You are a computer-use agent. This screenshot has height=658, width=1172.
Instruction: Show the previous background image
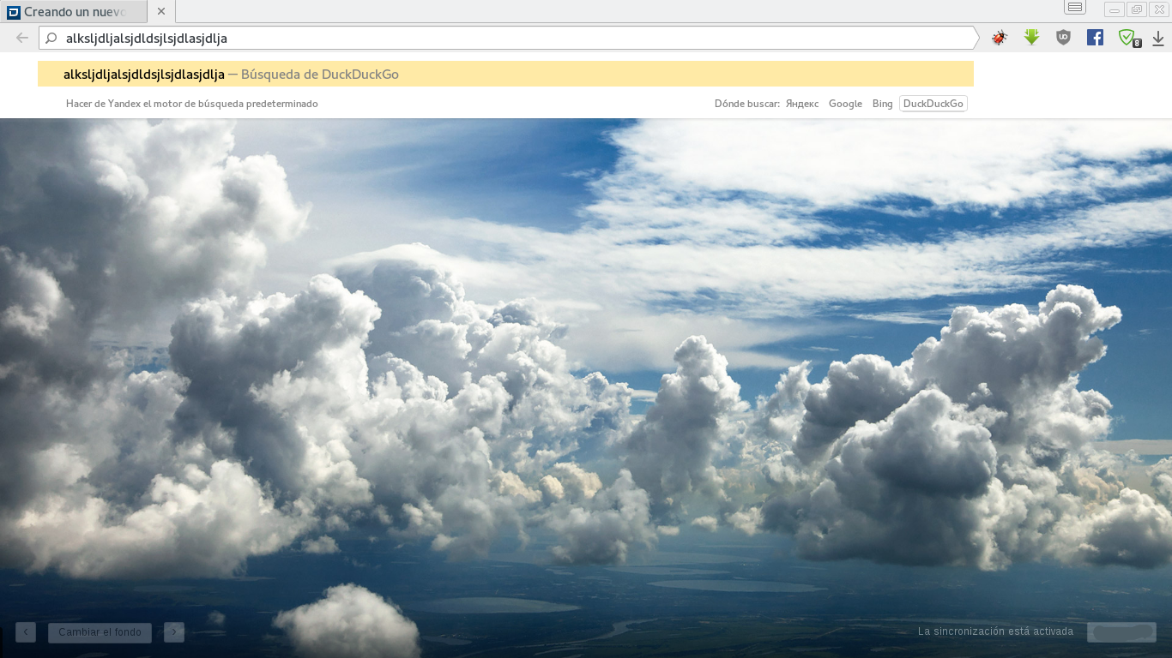[26, 632]
